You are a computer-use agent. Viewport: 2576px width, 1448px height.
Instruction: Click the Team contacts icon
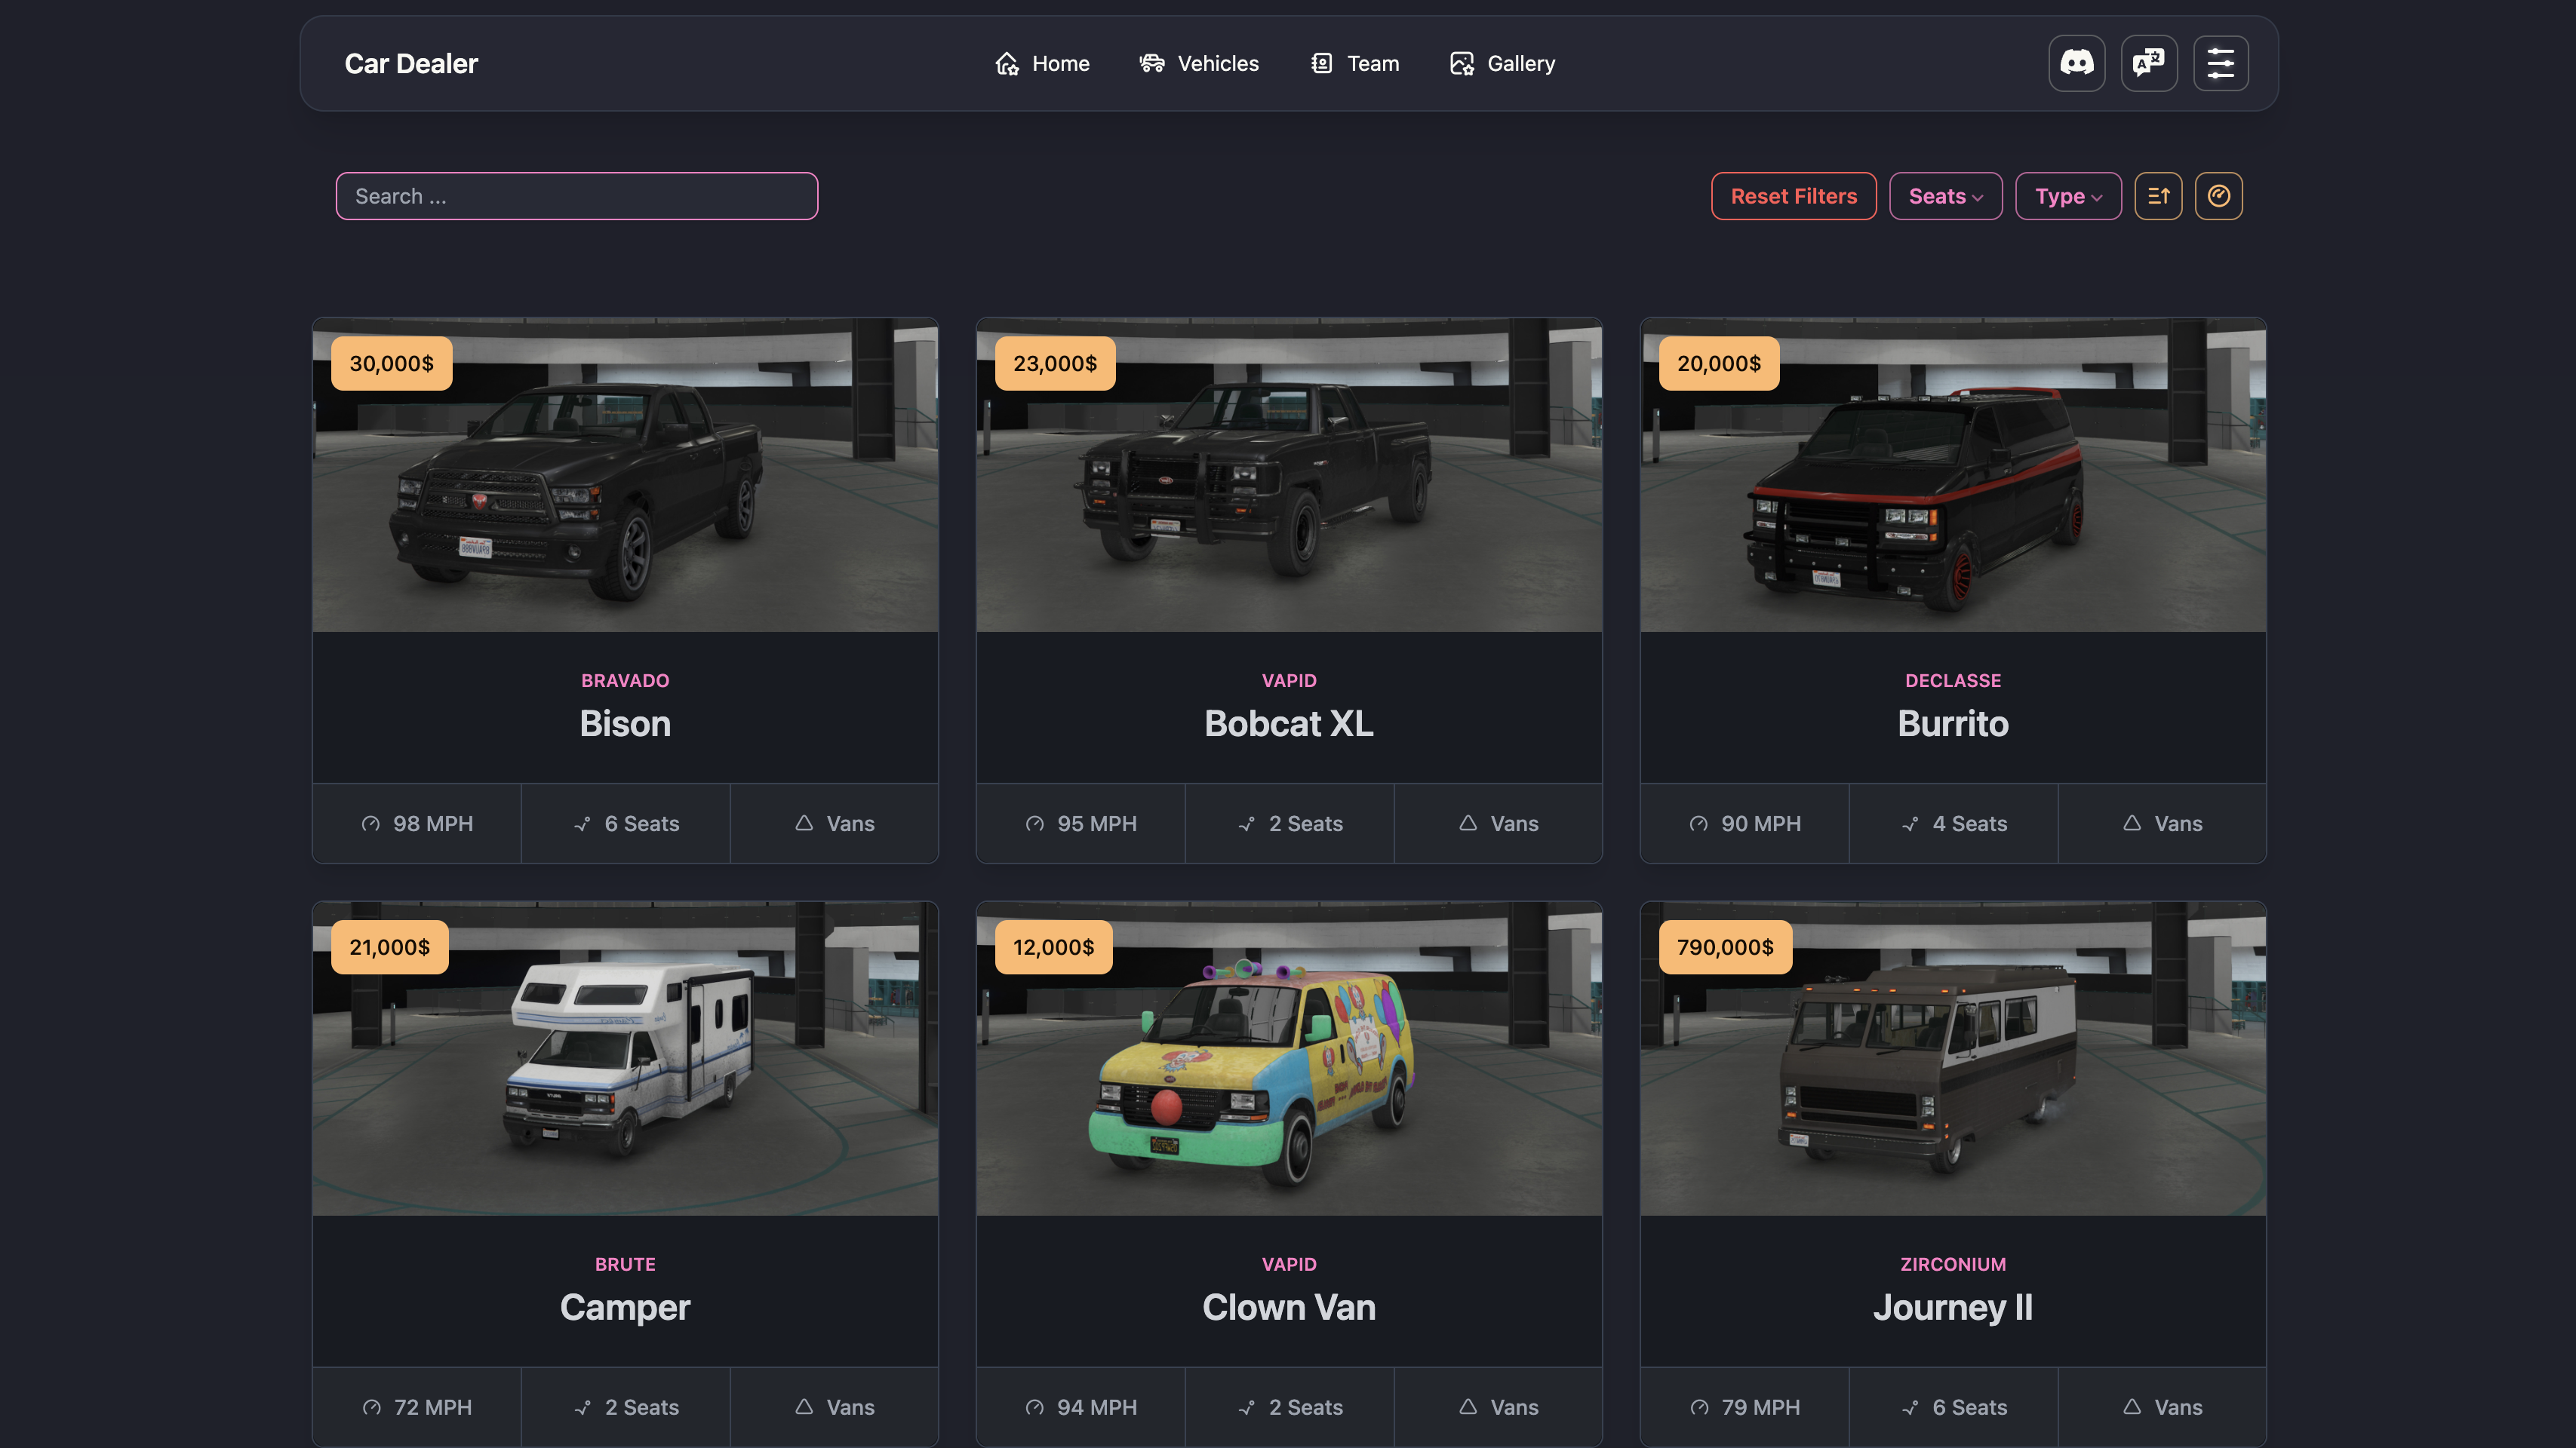tap(1321, 64)
